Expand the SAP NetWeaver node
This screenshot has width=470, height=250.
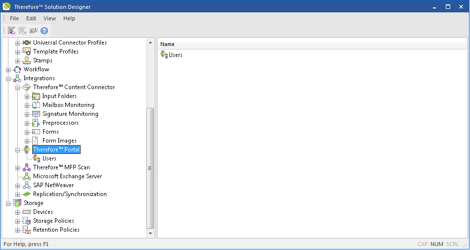[17, 186]
